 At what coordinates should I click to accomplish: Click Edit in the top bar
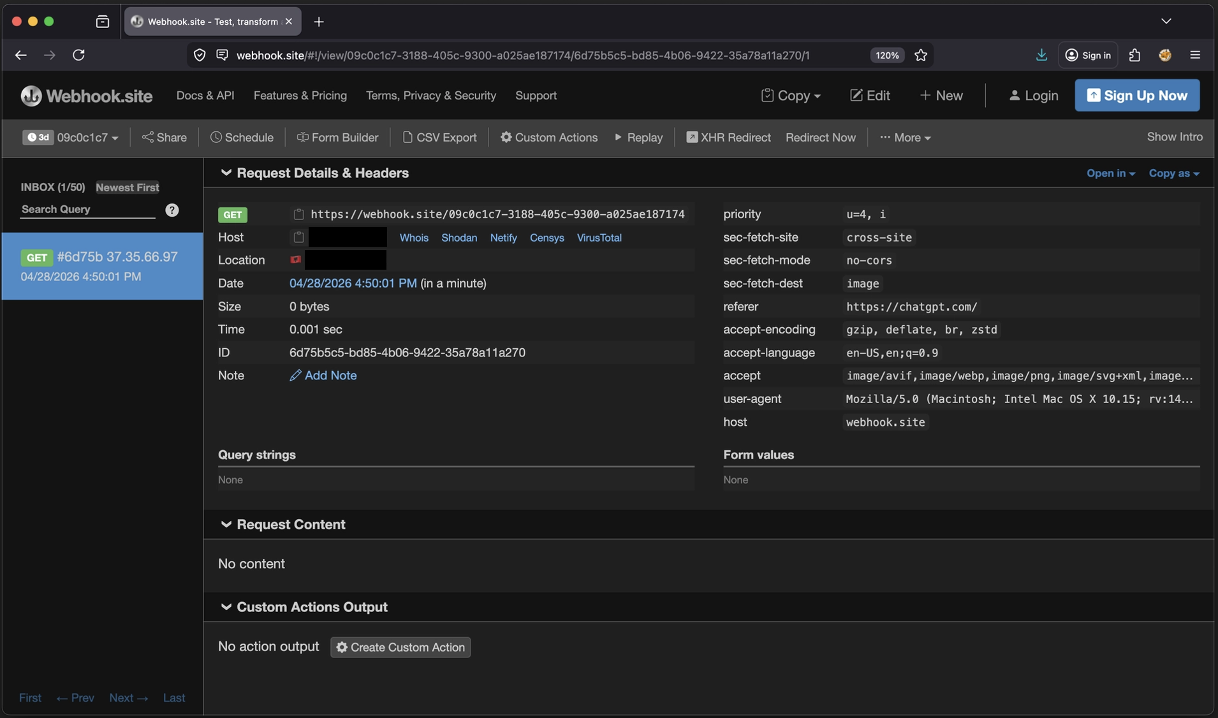tap(870, 96)
